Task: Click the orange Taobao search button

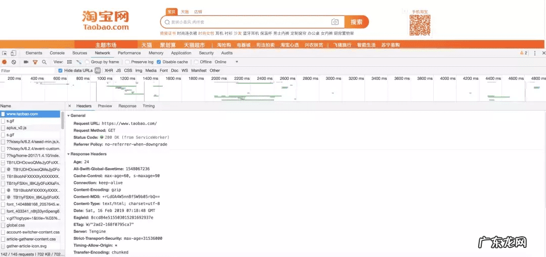Action: (356, 22)
